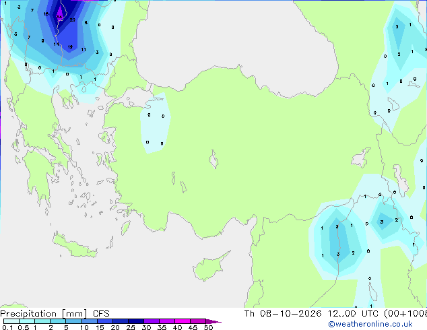Click the 45–50 mm legend swatch
Screen dimensions: 427x330
coord(198,321)
